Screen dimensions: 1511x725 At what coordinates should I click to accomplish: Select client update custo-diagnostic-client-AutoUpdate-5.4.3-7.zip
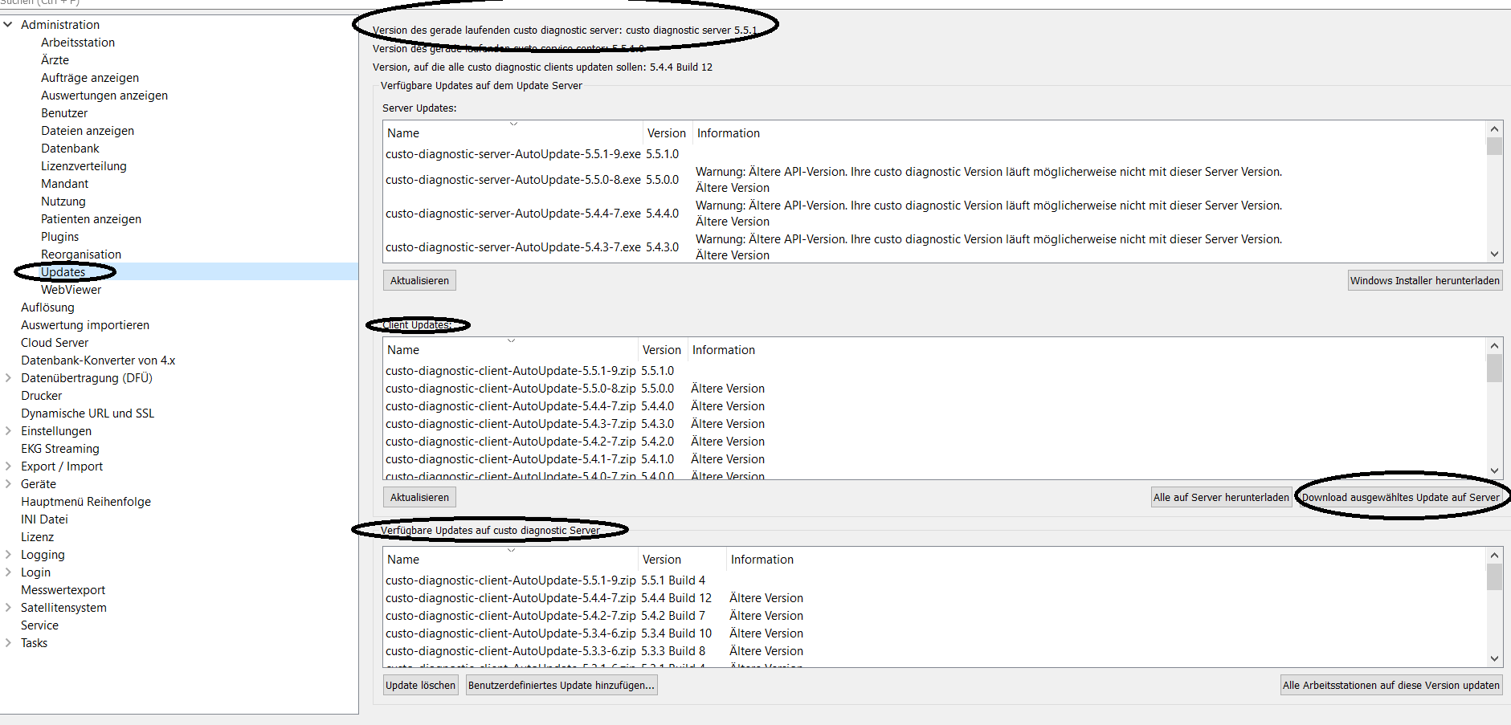click(x=934, y=424)
